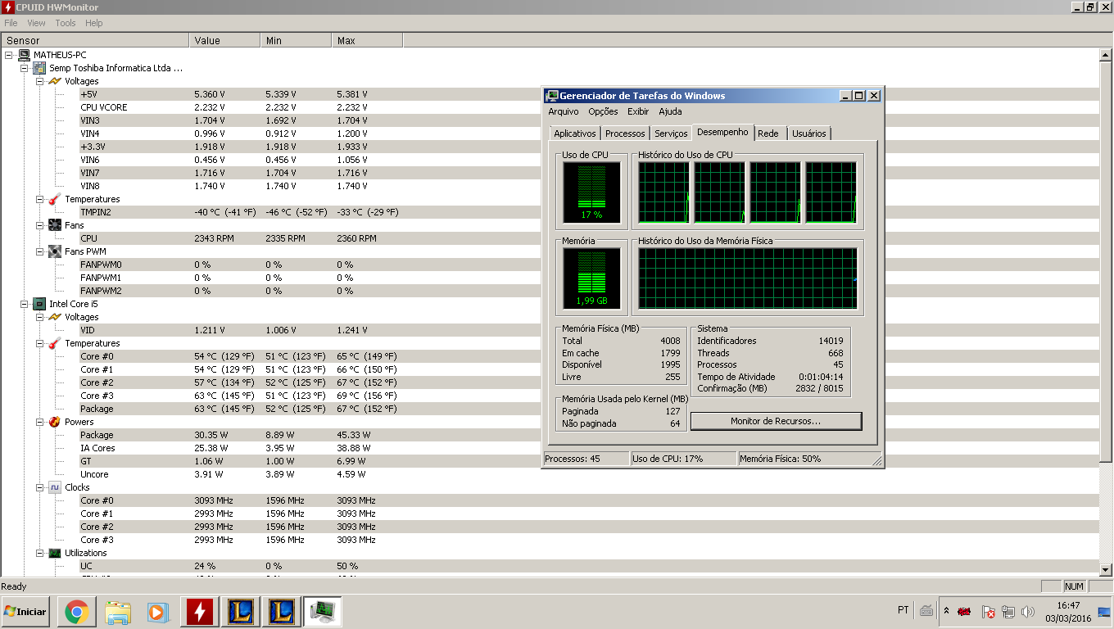Switch to Task Manager taskbar icon

click(x=323, y=612)
